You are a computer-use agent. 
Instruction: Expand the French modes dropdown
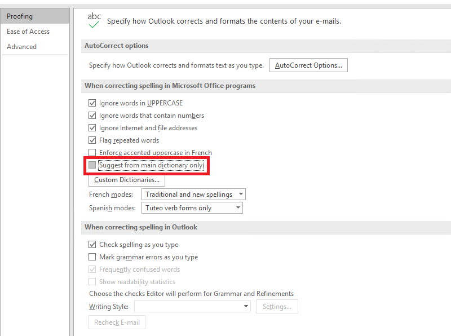[x=193, y=194]
